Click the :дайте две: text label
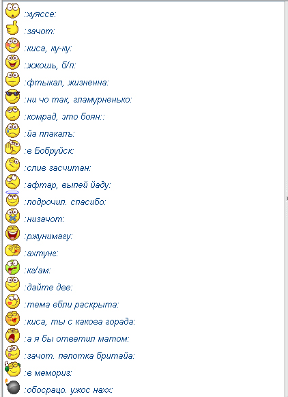Viewport: 288px width, 397px height. pyautogui.click(x=48, y=288)
